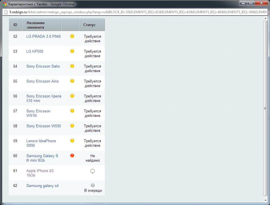
Task: Click 'Требуется действие' status for ID 59
Action: tap(92, 143)
